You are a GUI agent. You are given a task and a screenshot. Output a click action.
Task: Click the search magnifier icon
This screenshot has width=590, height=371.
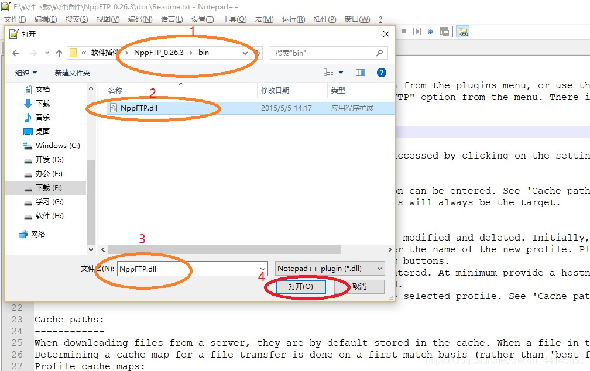(x=380, y=53)
